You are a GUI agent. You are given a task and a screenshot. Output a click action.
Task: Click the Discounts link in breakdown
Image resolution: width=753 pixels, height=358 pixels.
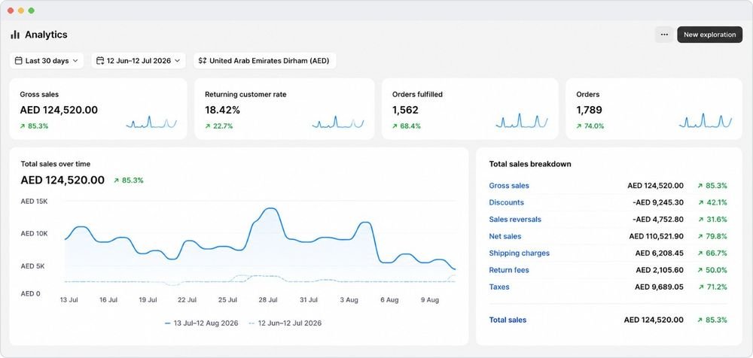pos(506,202)
